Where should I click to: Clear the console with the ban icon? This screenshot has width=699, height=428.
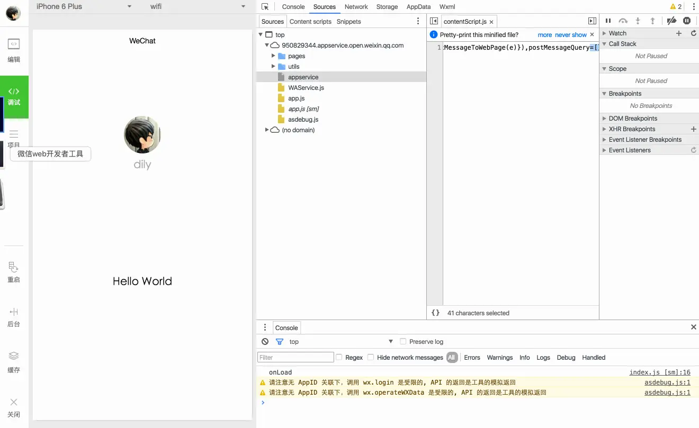pos(265,342)
